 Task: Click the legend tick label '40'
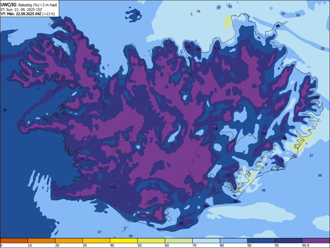(112, 245)
